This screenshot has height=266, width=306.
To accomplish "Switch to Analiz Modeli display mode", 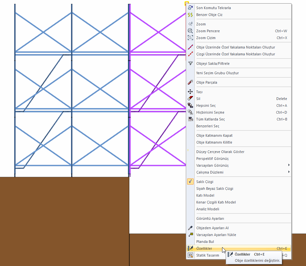I will tap(207, 209).
